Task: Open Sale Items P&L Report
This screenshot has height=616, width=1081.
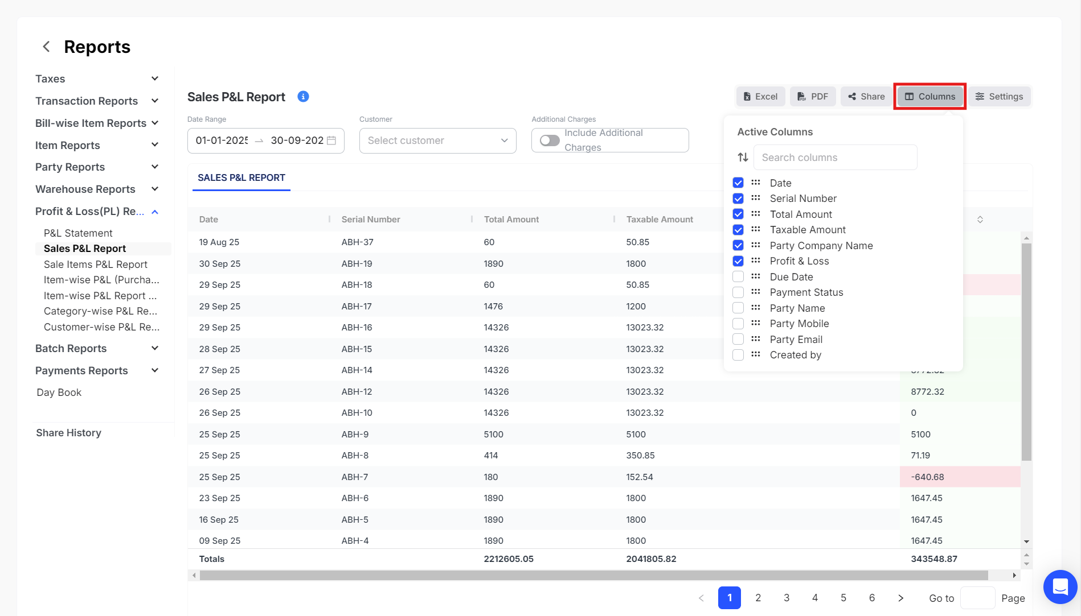Action: pyautogui.click(x=96, y=264)
